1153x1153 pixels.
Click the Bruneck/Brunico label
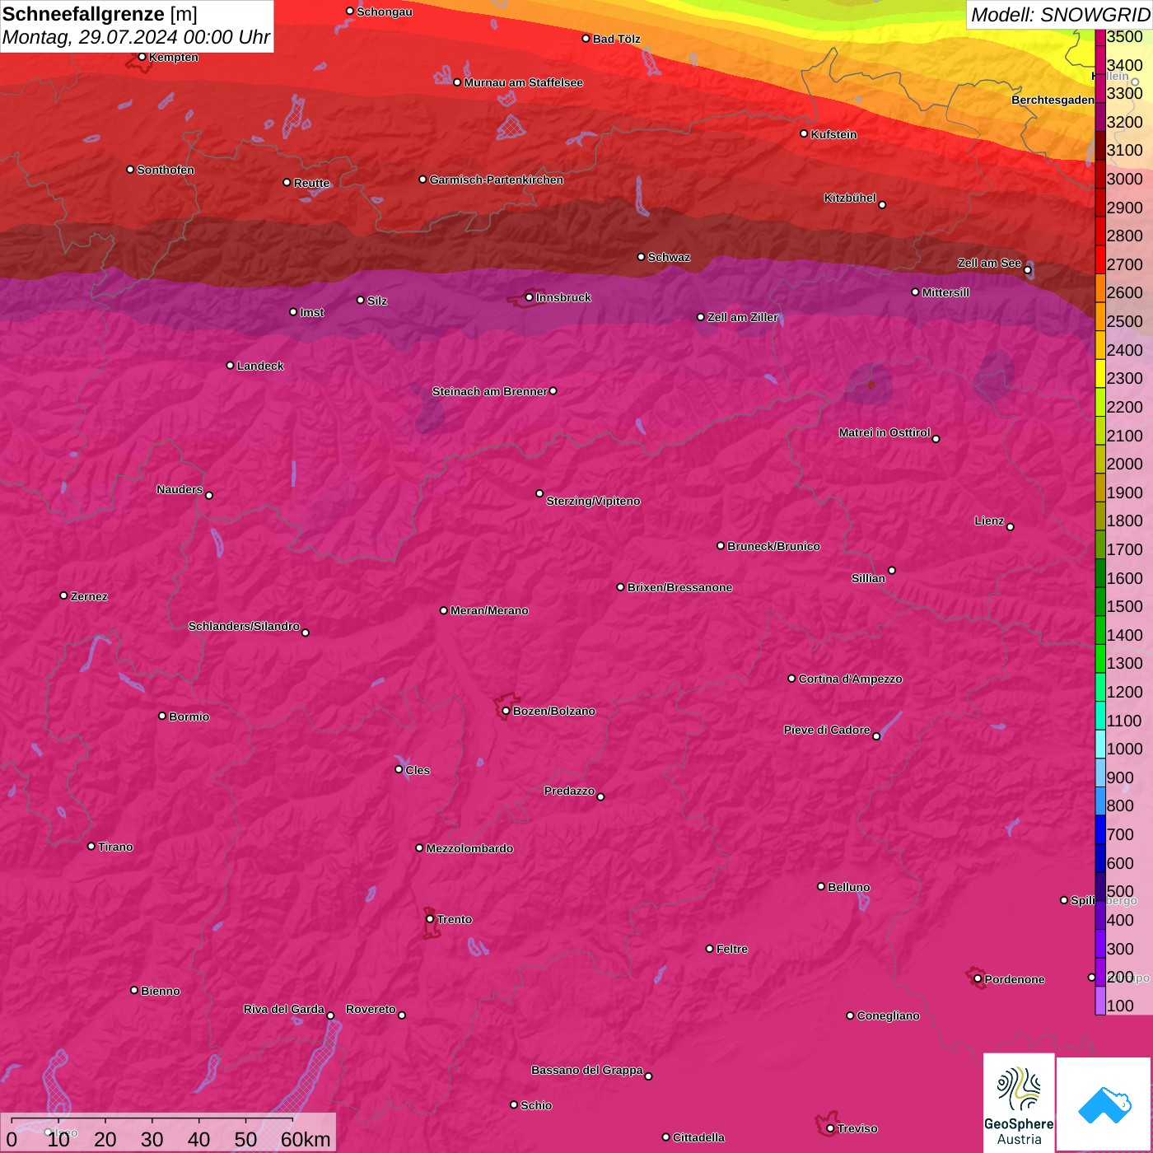click(773, 546)
